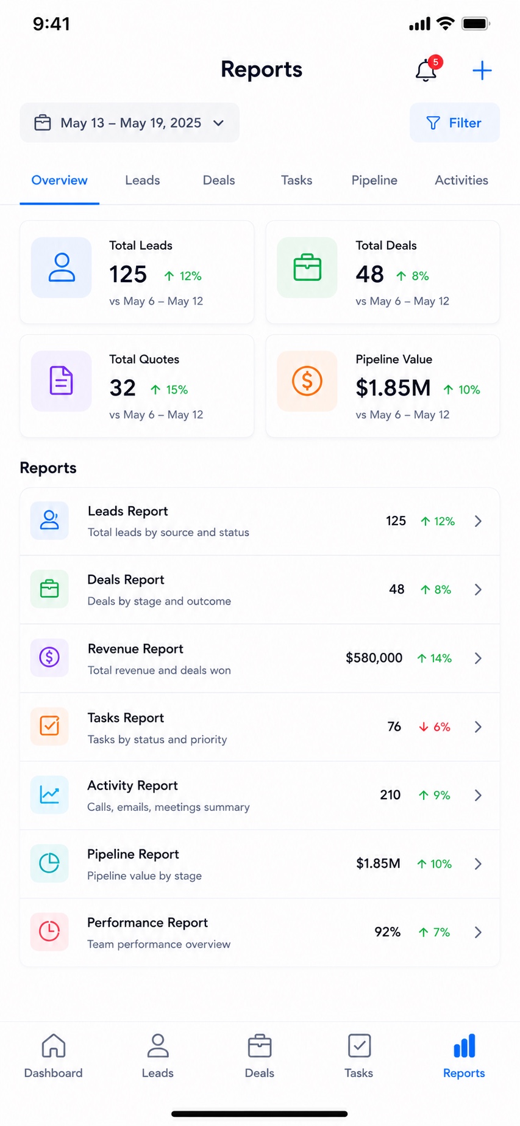Click the cellular signal icon

419,24
